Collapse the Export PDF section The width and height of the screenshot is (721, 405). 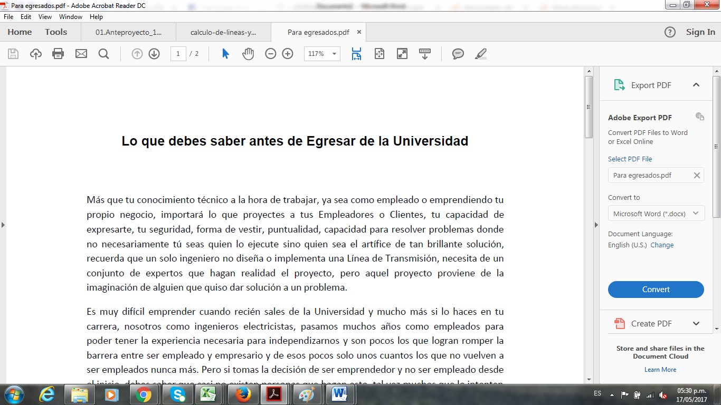coord(696,85)
